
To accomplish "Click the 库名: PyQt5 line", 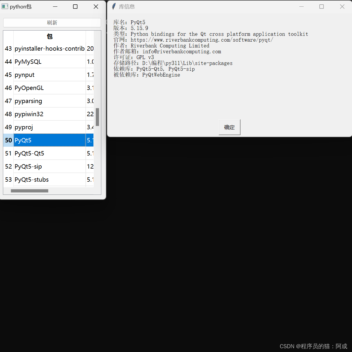I will pos(129,22).
